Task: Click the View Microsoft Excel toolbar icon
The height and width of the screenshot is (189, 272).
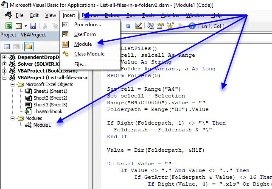Action: (x=9, y=26)
